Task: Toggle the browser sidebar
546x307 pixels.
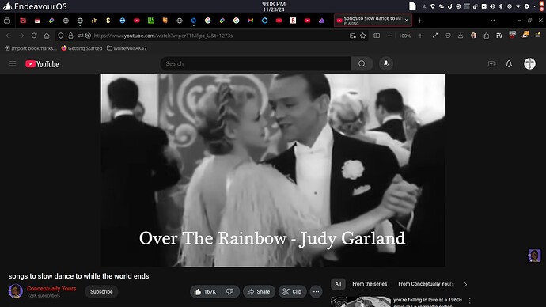Action: coord(377,36)
